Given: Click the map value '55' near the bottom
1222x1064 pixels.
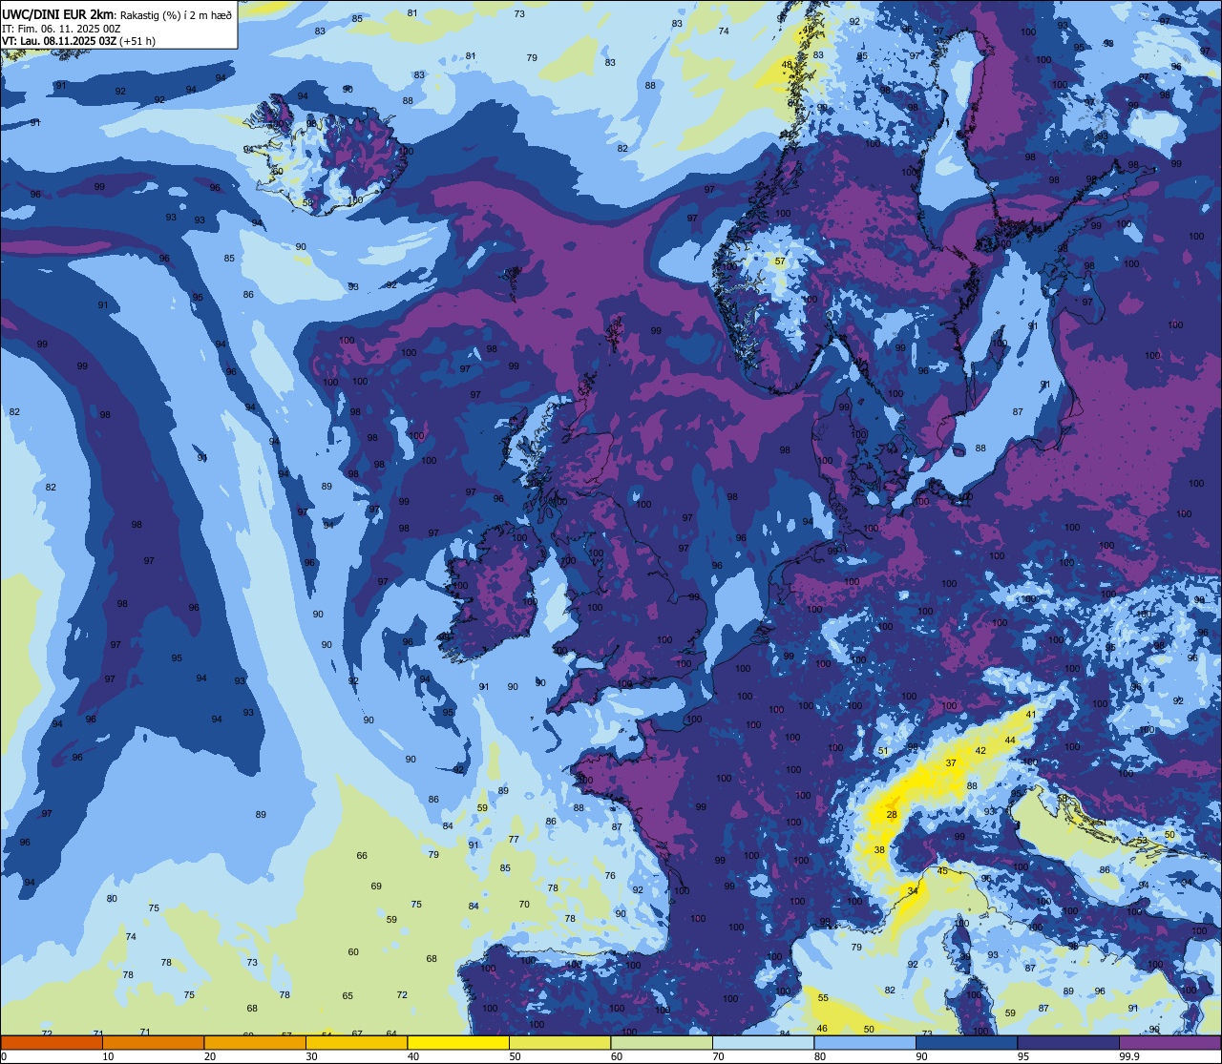Looking at the screenshot, I should (x=823, y=997).
